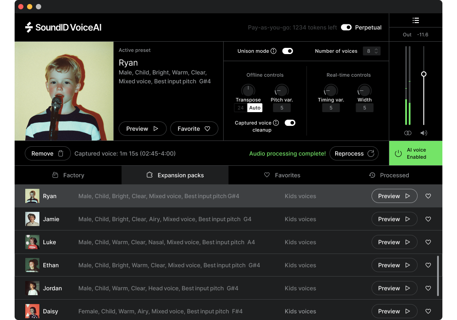This screenshot has height=320, width=457.
Task: Click "Pay-as-you-go: 1234 tokens left" text
Action: (292, 27)
